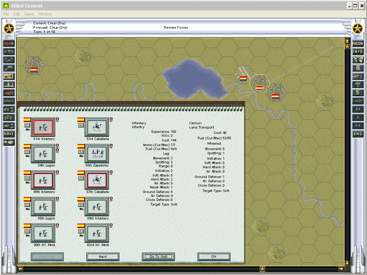Click the gold star emblem at top right
This screenshot has height=275, width=367.
358,29
